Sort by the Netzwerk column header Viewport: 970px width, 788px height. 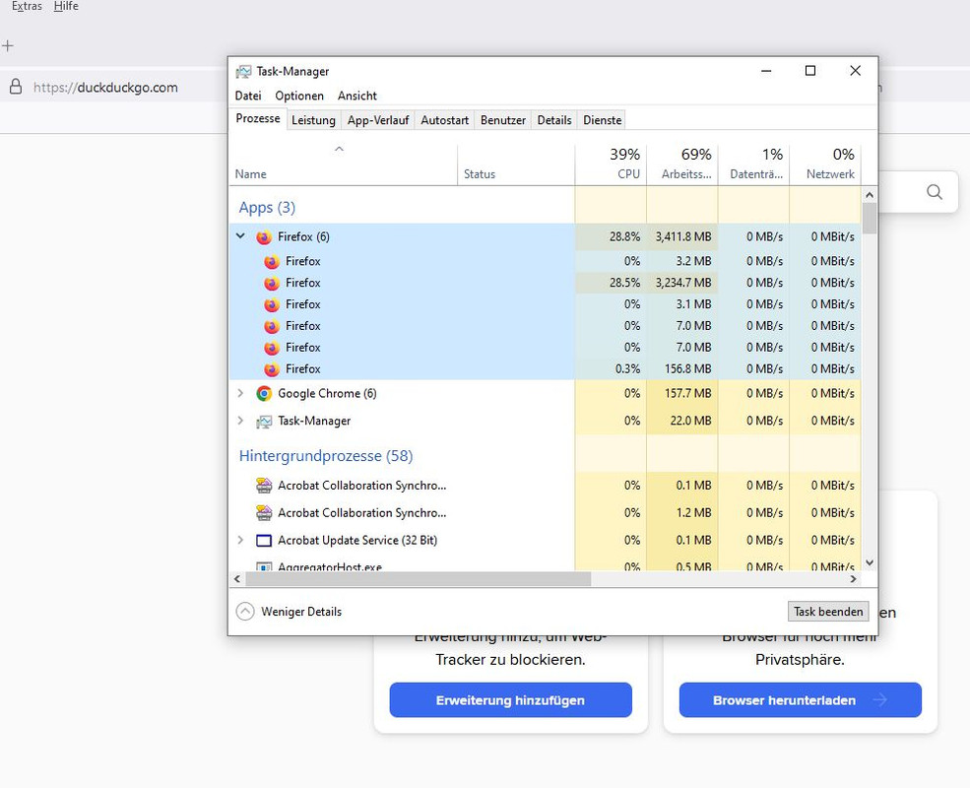coord(825,164)
